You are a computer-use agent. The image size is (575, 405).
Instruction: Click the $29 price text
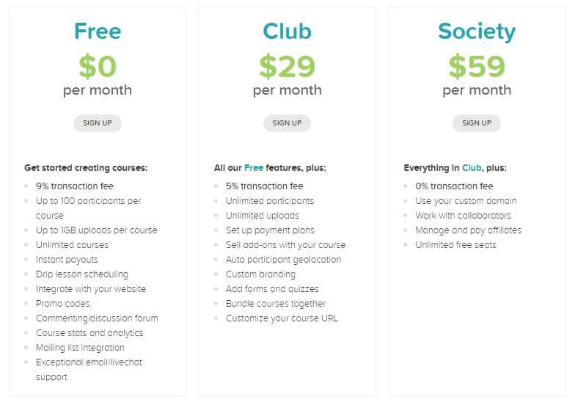coord(287,66)
